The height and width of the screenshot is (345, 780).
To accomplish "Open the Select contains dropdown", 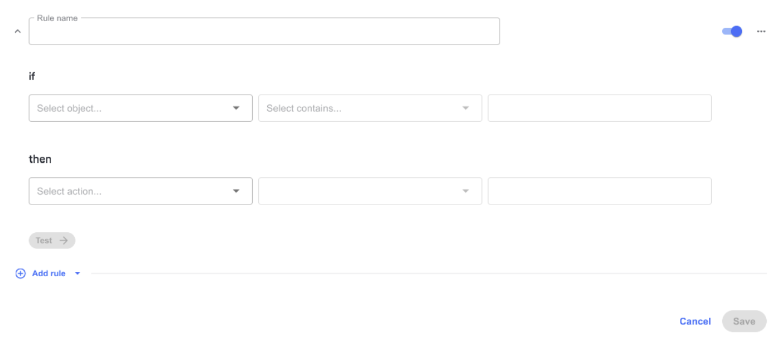I will coord(370,108).
